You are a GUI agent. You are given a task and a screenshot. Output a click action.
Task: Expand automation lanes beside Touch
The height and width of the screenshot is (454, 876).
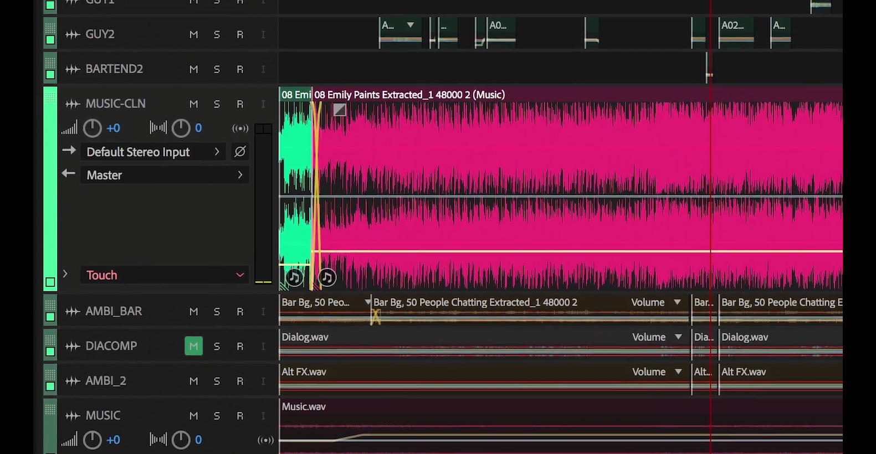coord(65,274)
